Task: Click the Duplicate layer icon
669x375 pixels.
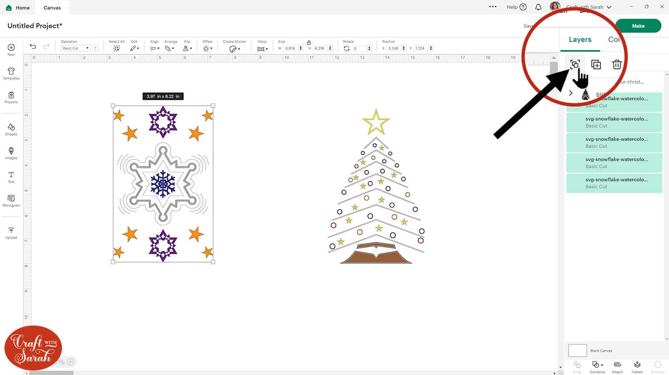Action: (x=596, y=65)
